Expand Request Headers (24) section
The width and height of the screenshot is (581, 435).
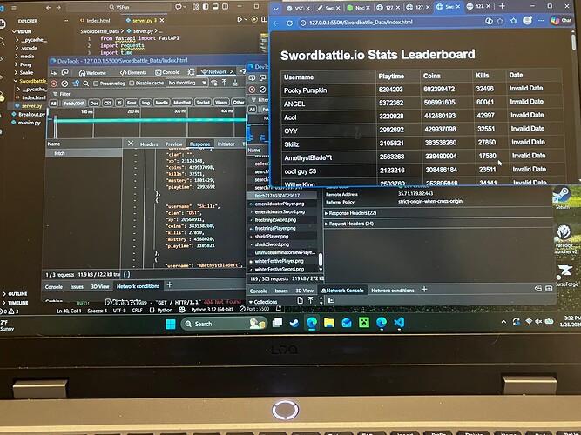[x=349, y=224]
